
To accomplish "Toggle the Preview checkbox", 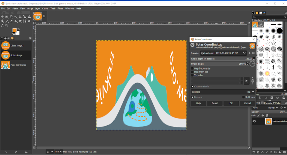I will click(192, 97).
